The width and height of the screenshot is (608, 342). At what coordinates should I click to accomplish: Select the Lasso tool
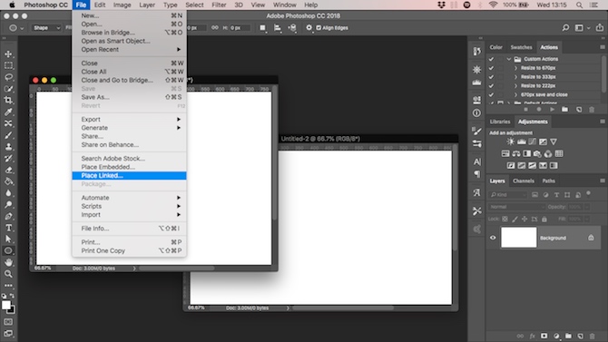8,77
